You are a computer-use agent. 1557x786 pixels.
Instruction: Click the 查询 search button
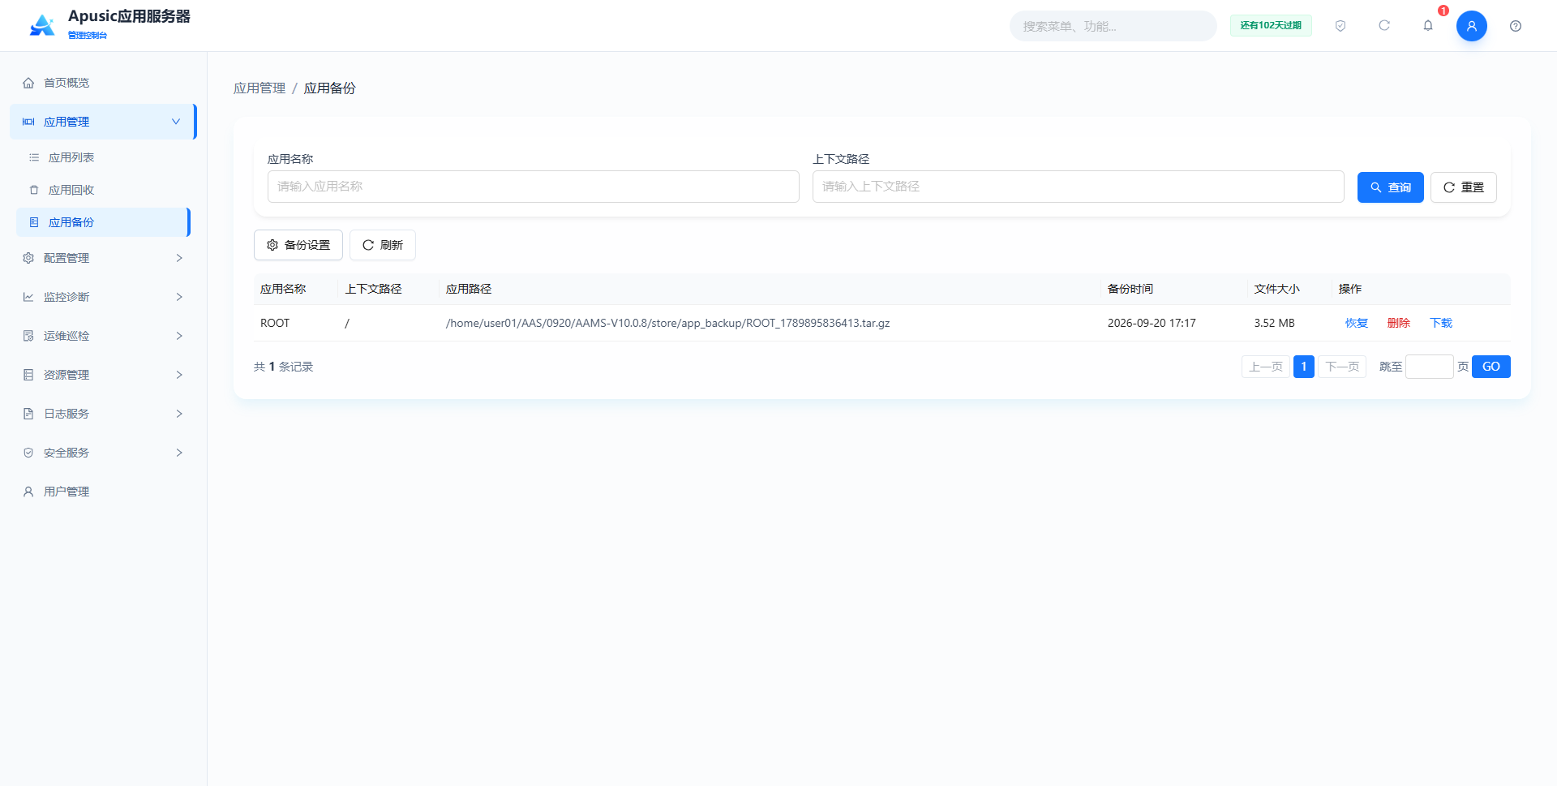[x=1390, y=187]
